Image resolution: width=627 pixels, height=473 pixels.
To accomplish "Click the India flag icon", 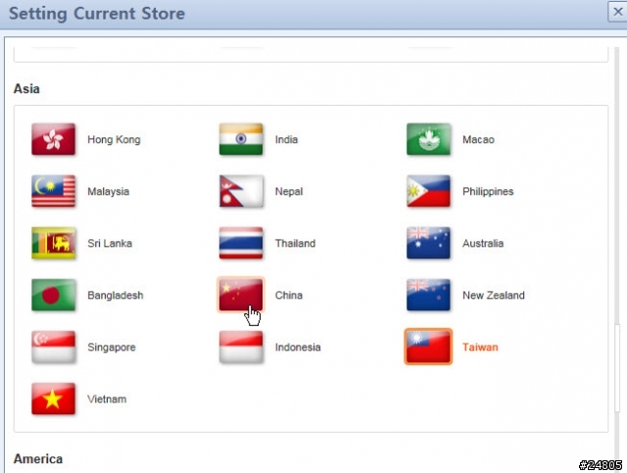I will [241, 139].
